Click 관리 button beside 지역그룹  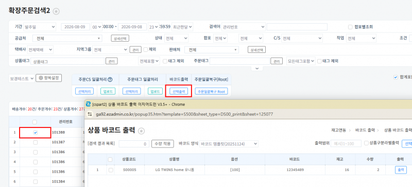click(135, 49)
